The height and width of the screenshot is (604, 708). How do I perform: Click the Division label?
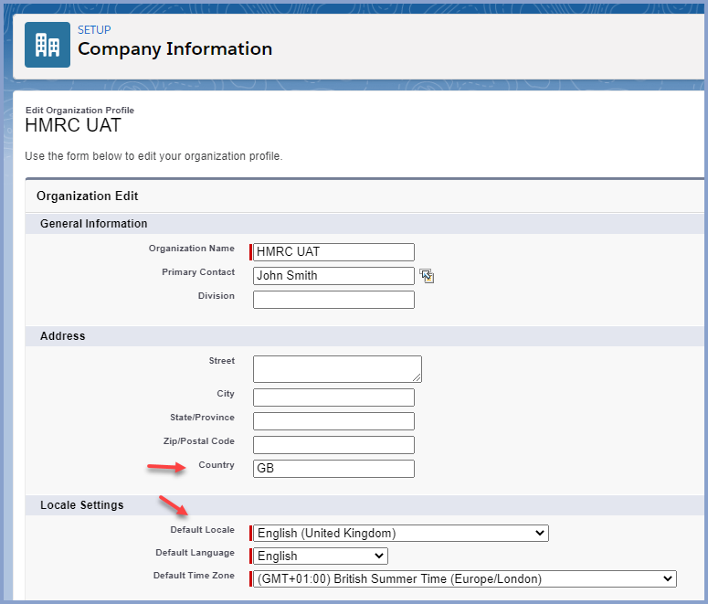click(x=217, y=295)
